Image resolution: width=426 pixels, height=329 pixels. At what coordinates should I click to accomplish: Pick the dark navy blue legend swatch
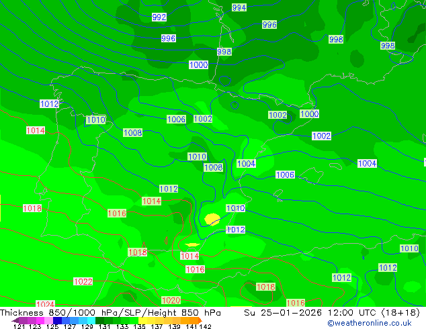click(x=57, y=320)
